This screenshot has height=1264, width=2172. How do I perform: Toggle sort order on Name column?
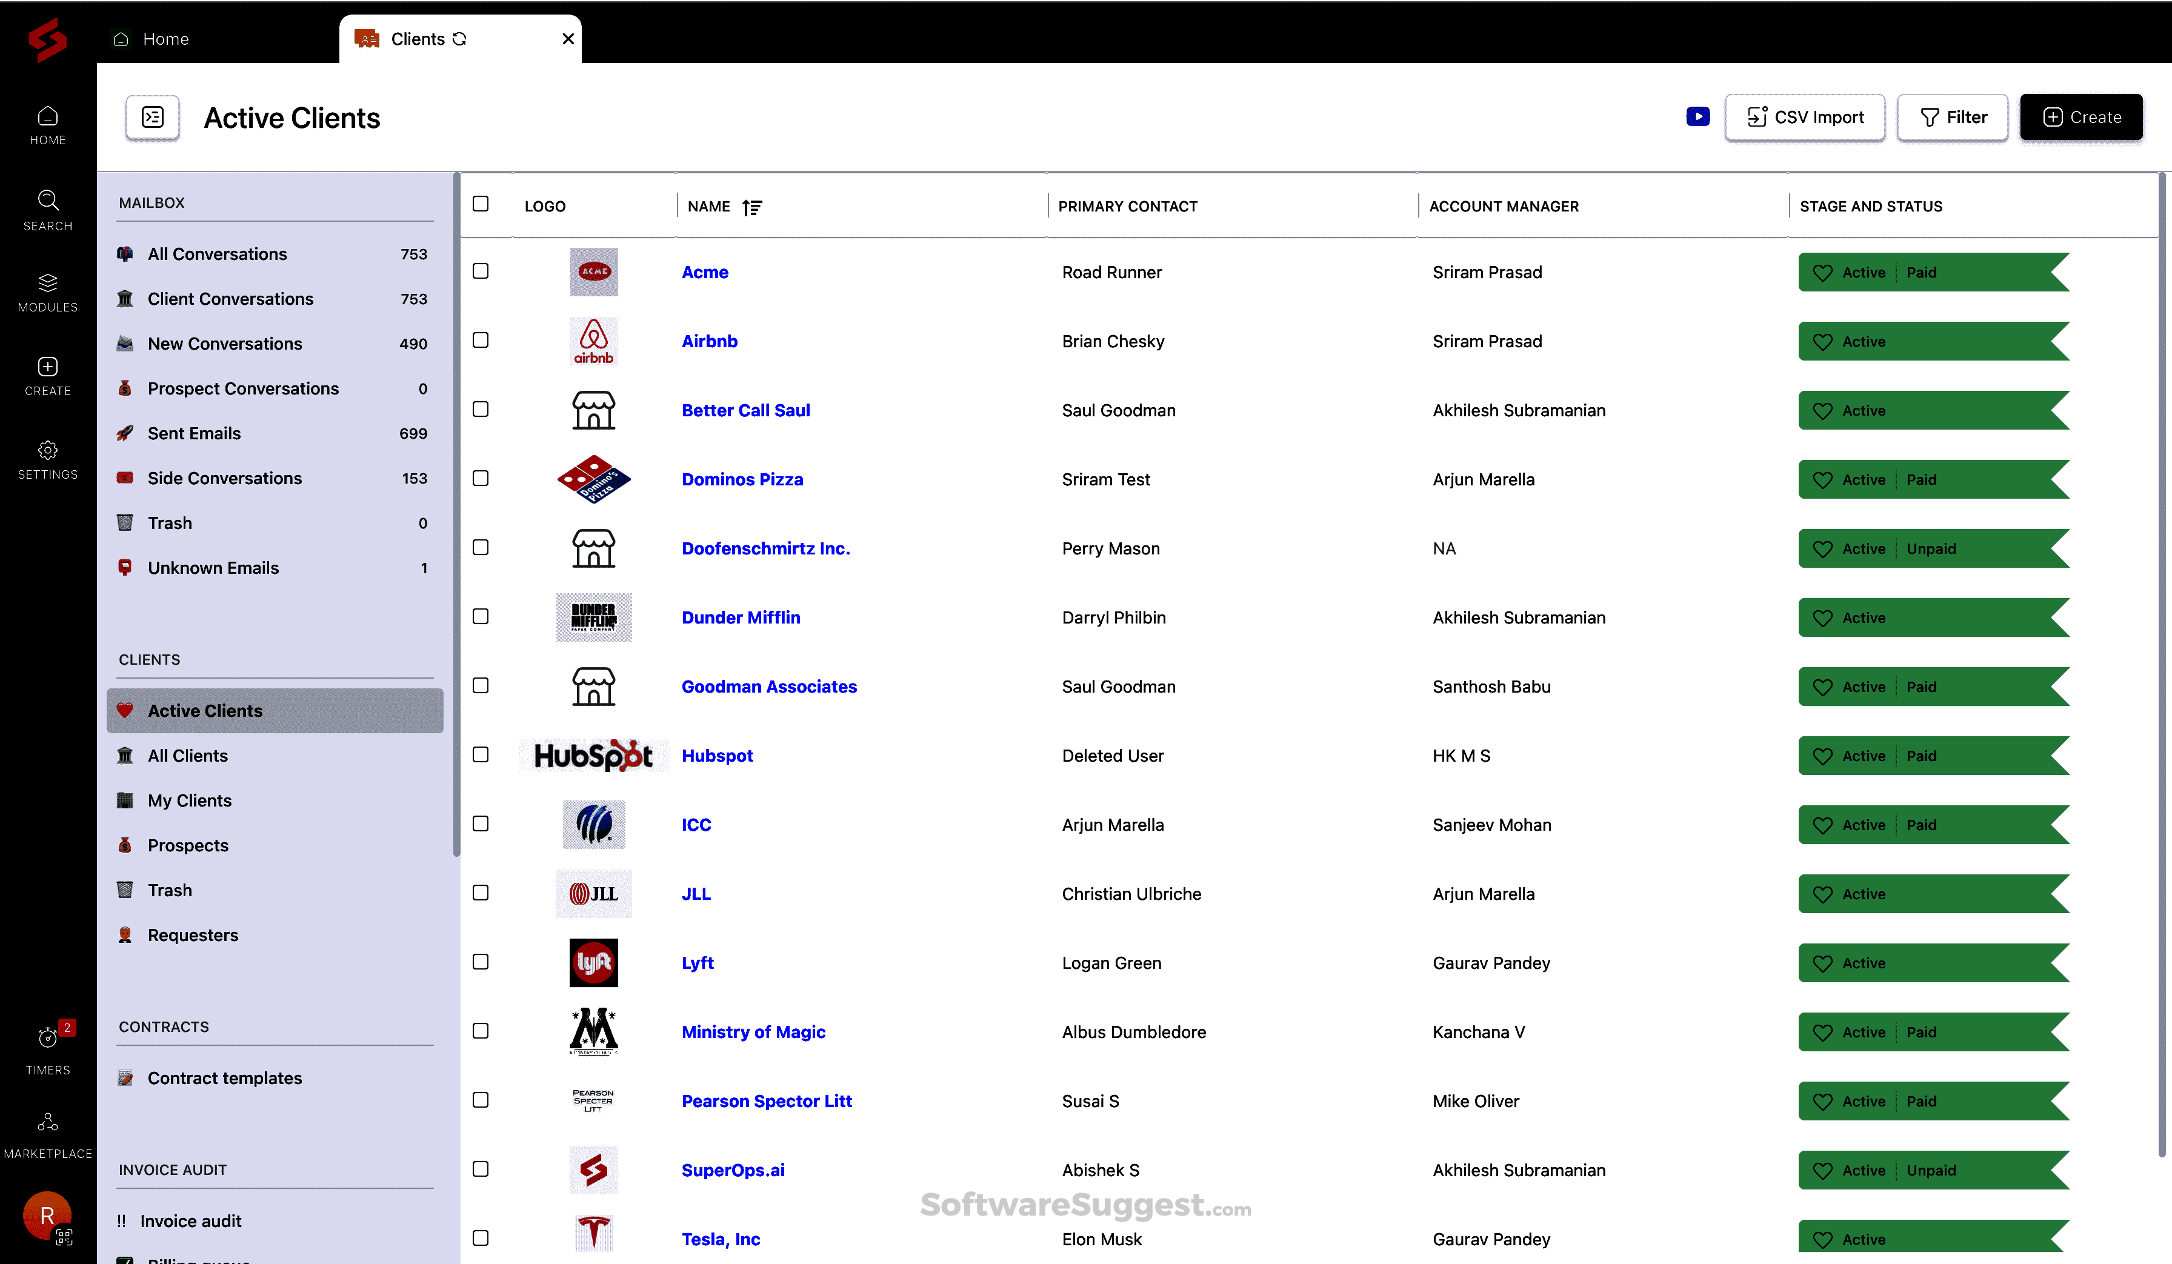coord(751,207)
